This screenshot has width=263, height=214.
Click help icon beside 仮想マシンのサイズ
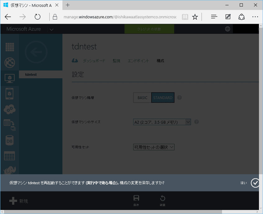click(x=197, y=122)
